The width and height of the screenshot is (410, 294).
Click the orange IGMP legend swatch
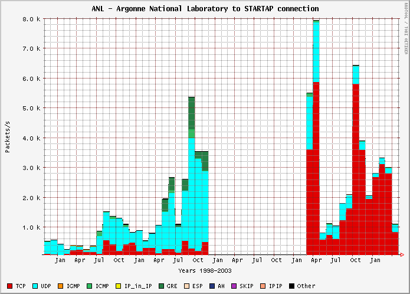click(x=60, y=286)
